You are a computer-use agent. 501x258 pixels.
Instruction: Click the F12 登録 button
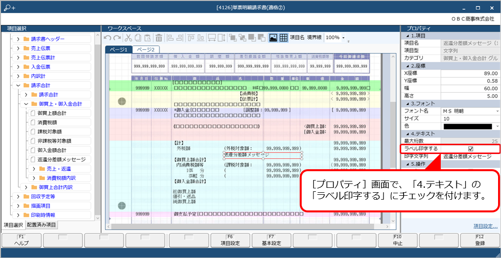pyautogui.click(x=480, y=240)
